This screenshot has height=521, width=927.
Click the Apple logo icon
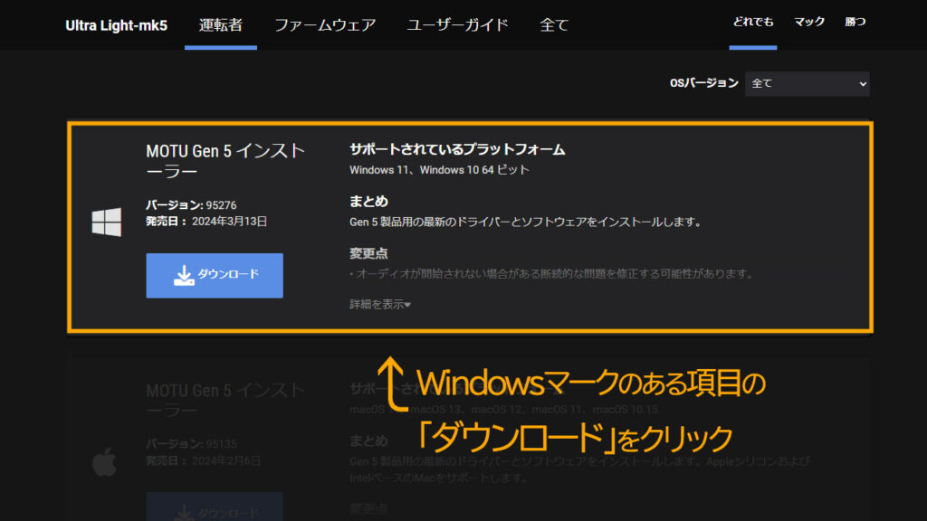coord(105,461)
